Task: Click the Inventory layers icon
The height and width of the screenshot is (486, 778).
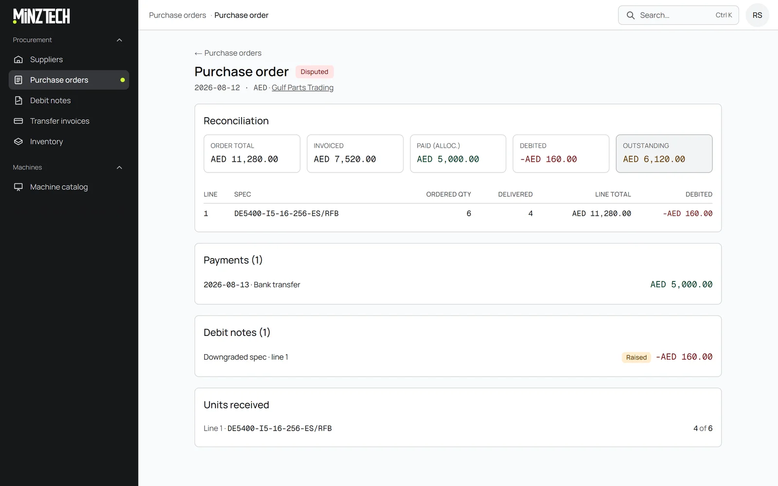Action: point(18,141)
